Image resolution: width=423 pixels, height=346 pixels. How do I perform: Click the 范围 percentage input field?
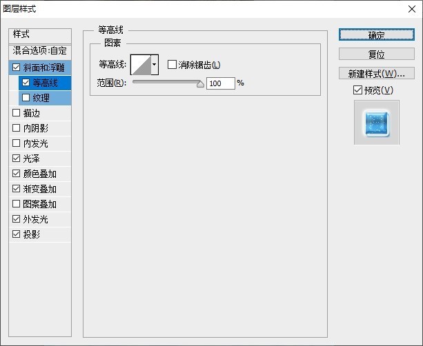(220, 83)
